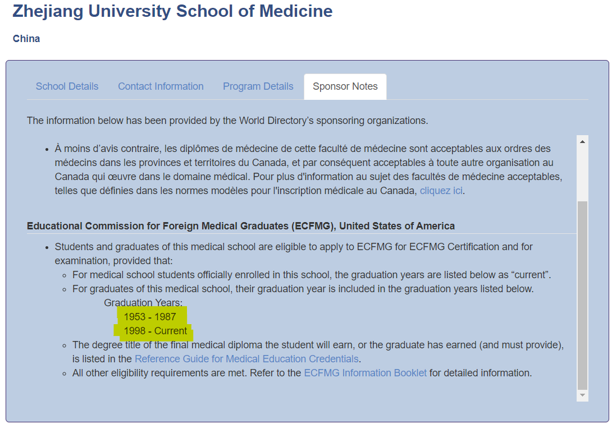The height and width of the screenshot is (424, 612).
Task: Click the Zhejiang University School of Medicine heading
Action: [172, 11]
